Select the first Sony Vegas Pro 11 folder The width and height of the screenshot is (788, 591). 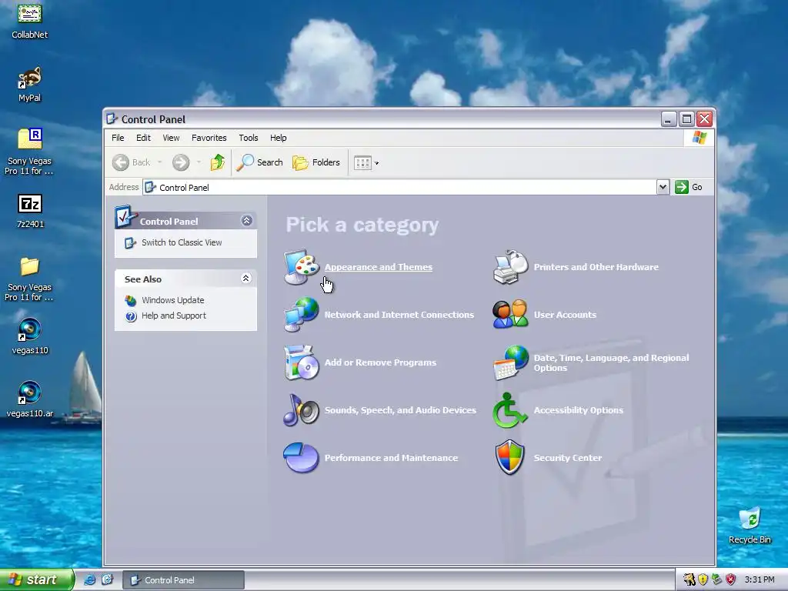pyautogui.click(x=29, y=152)
